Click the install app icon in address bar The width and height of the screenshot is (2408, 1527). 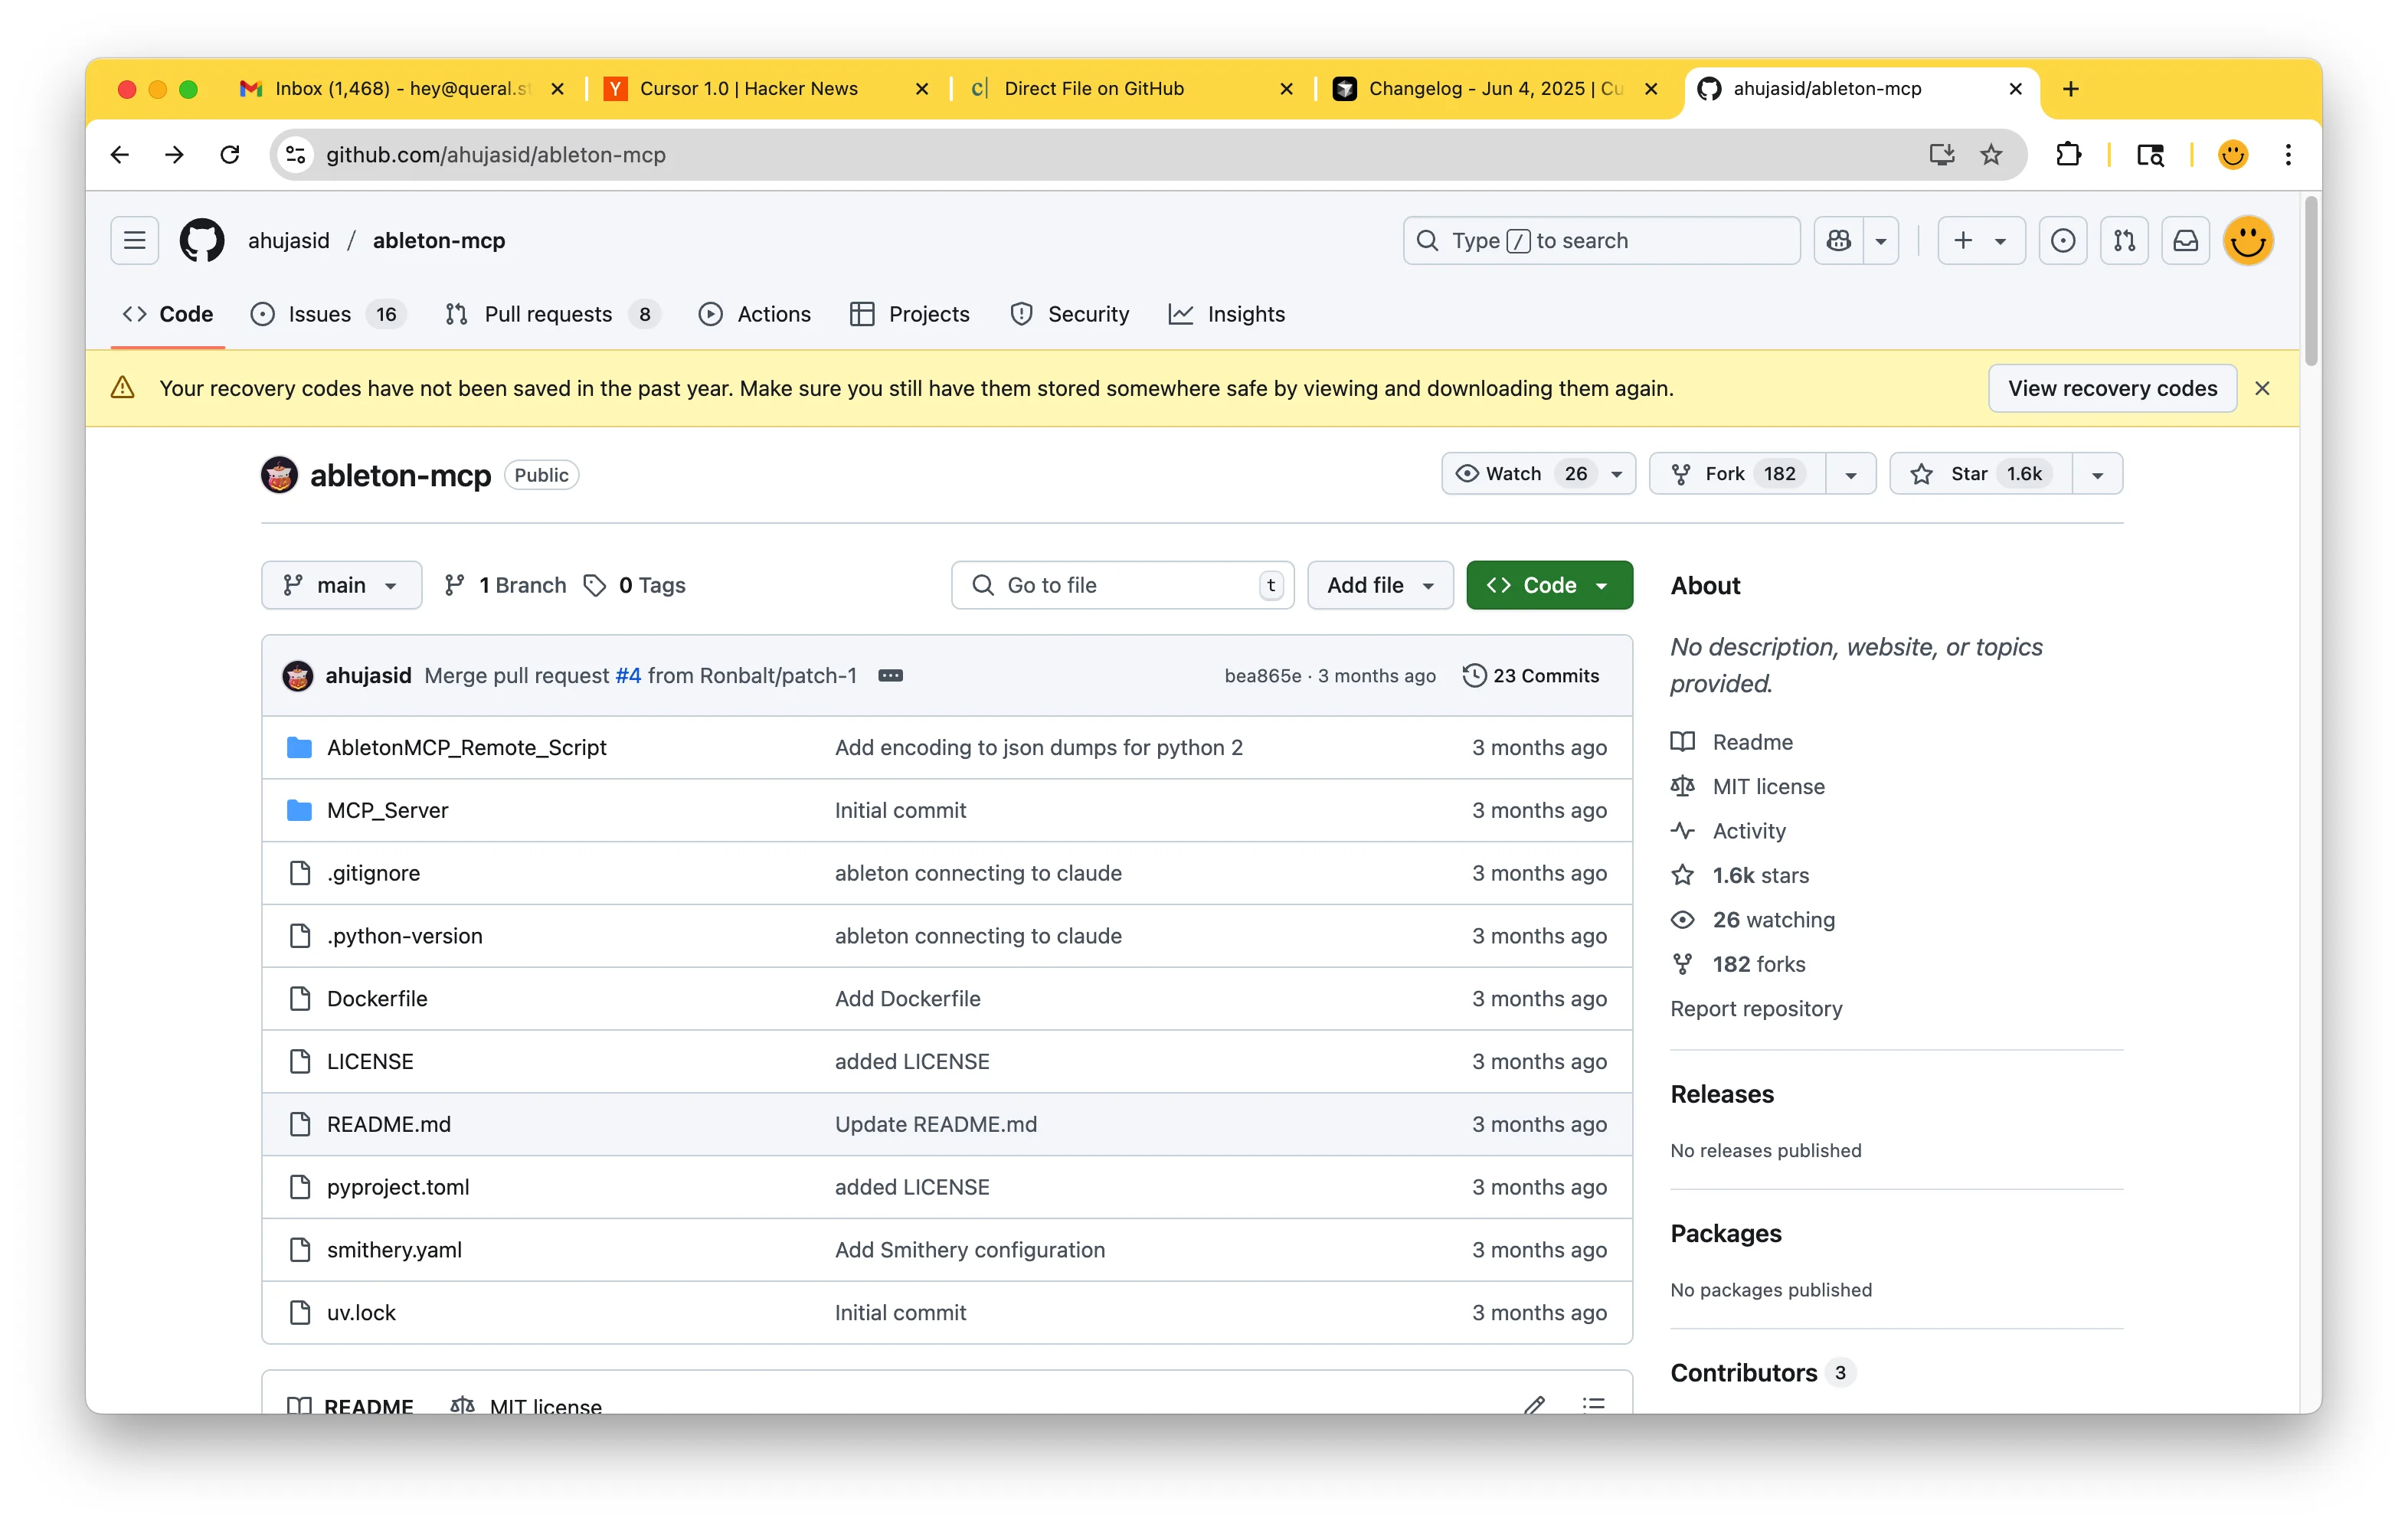tap(1941, 154)
